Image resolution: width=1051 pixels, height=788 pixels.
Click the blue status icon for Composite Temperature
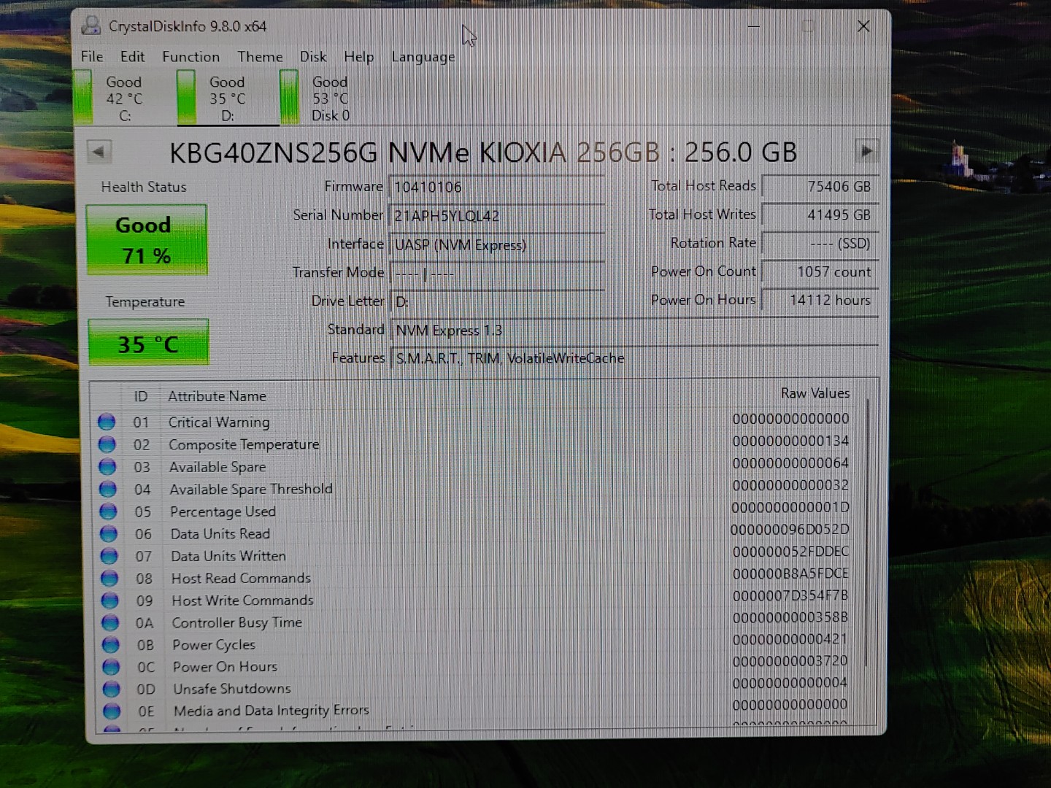(107, 444)
